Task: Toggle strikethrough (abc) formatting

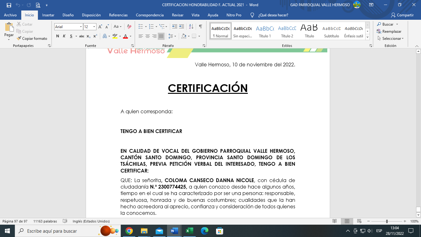Action: tap(82, 36)
